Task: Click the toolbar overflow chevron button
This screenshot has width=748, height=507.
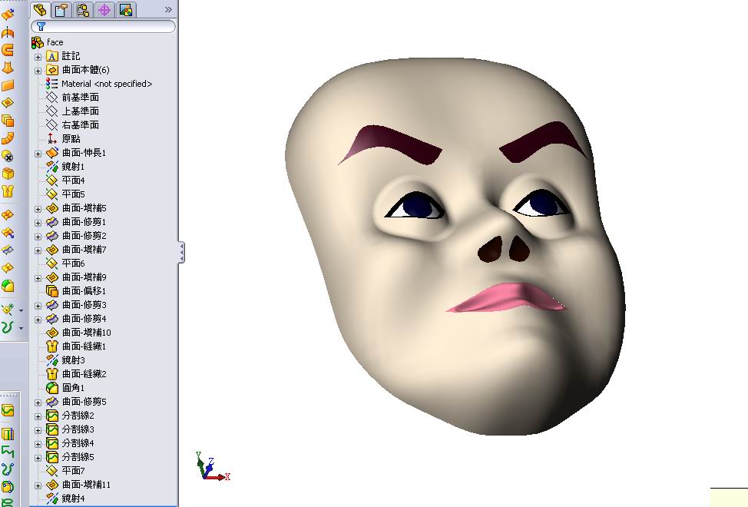Action: [x=167, y=9]
